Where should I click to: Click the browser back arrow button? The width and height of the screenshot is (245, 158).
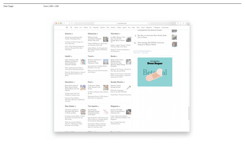point(65,23)
